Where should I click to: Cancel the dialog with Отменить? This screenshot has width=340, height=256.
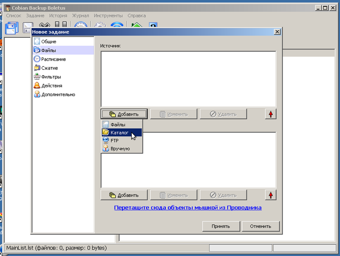261,226
